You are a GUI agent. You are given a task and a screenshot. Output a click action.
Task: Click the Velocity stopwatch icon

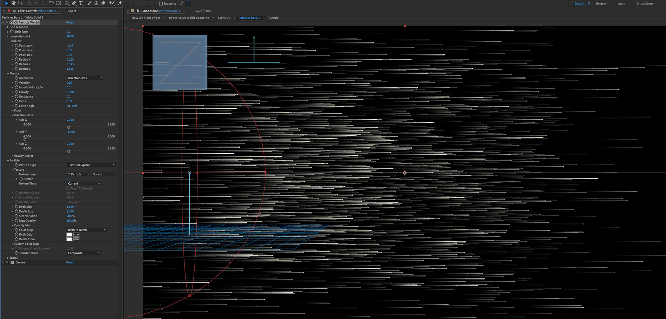(x=16, y=83)
